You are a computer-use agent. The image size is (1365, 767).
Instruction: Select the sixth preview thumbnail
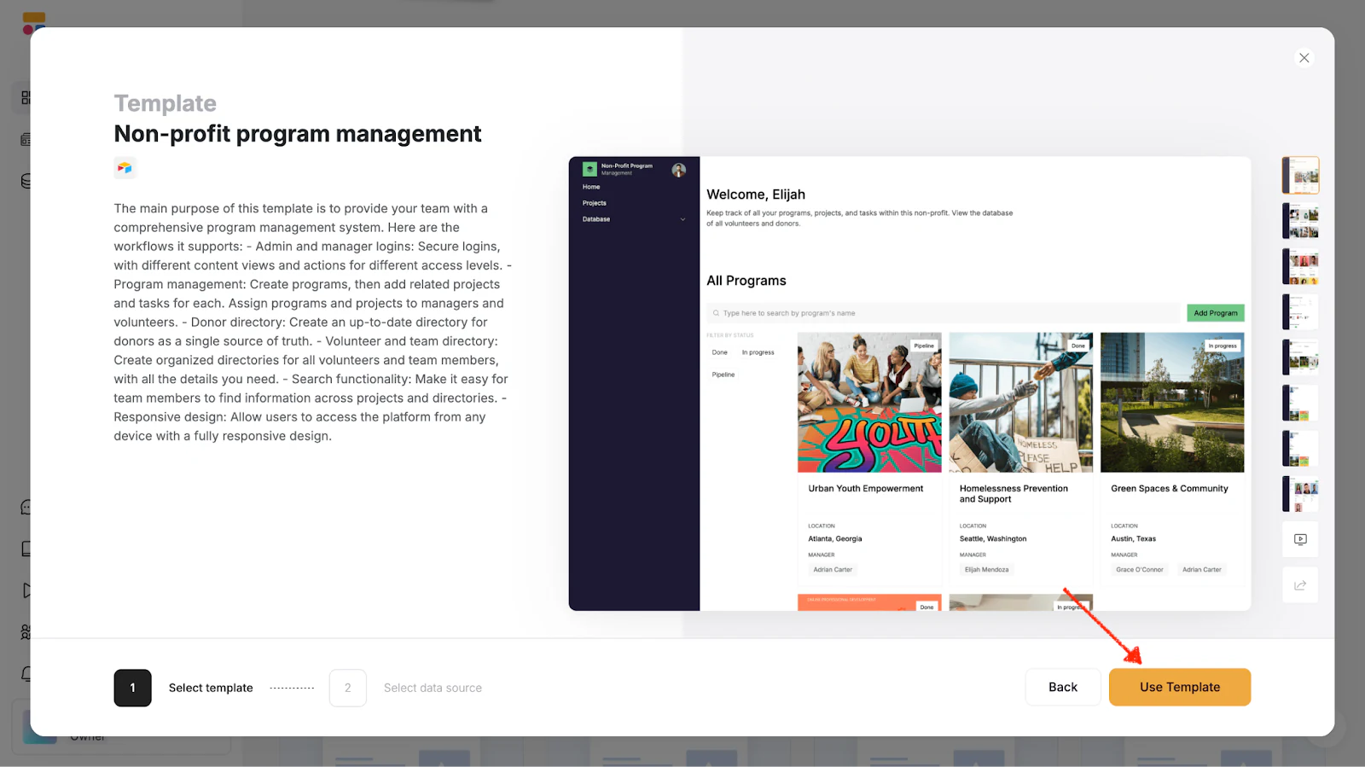coord(1300,403)
